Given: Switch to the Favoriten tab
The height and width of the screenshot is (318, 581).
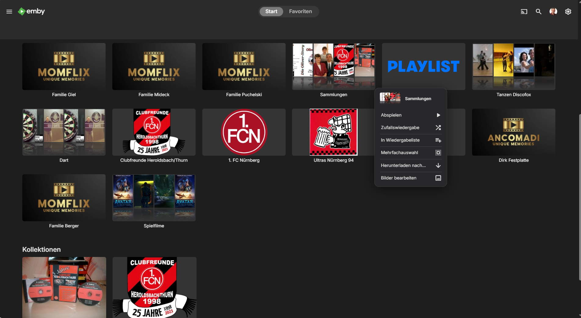Looking at the screenshot, I should point(301,12).
